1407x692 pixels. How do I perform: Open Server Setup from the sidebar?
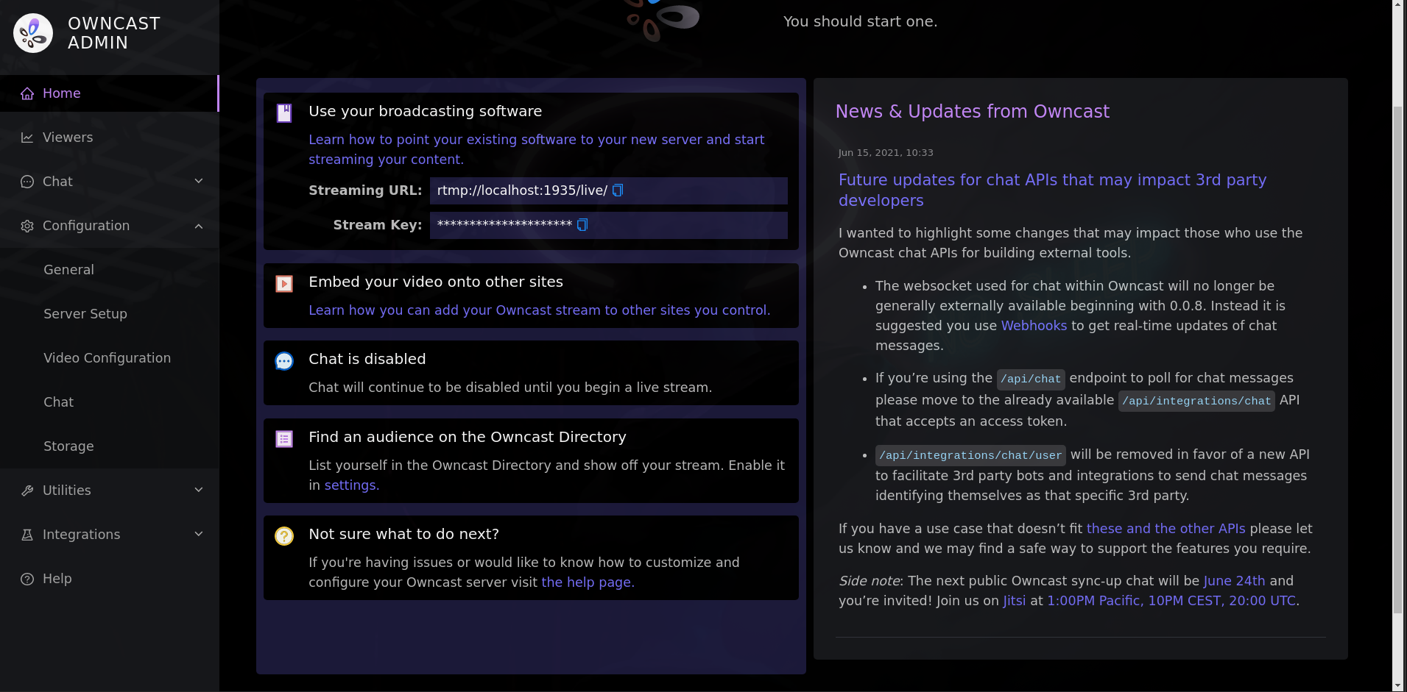[x=85, y=314]
